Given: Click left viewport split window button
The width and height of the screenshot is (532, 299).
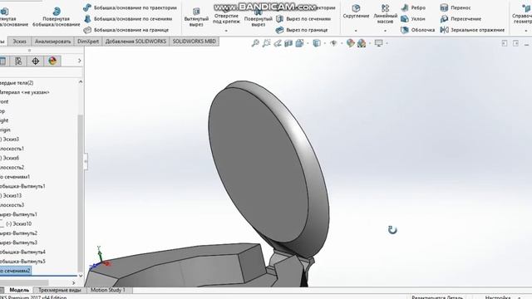Looking at the screenshot, I should (x=505, y=43).
